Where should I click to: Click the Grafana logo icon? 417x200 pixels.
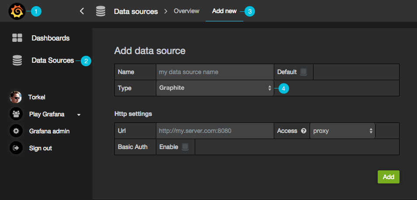pos(17,11)
